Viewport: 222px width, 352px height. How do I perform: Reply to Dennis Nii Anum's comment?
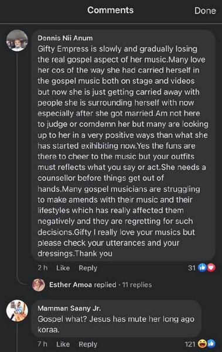click(x=88, y=268)
